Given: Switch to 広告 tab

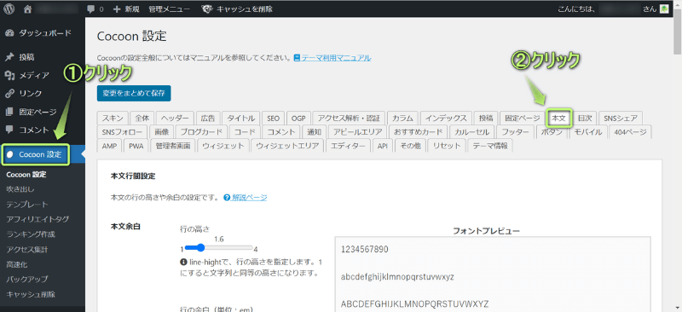Looking at the screenshot, I should (x=208, y=118).
